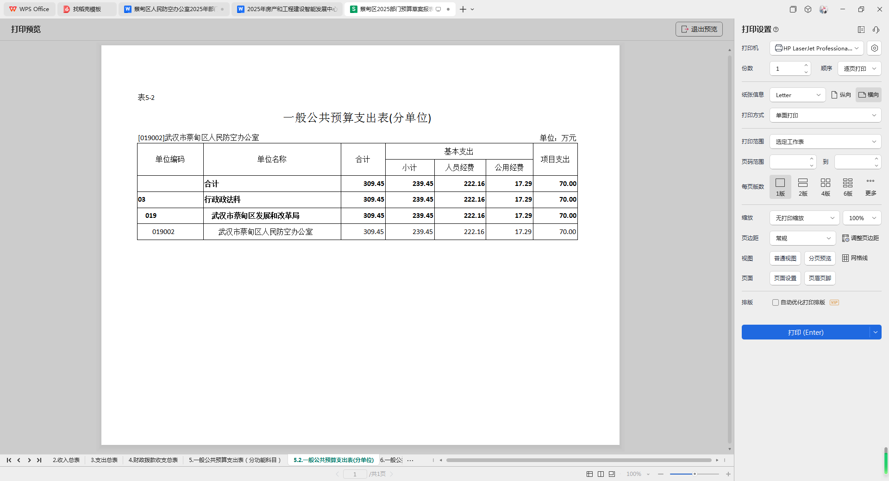Screen dimensions: 889x481
Task: Open the print range (选定工作表) dropdown
Action: coord(825,142)
